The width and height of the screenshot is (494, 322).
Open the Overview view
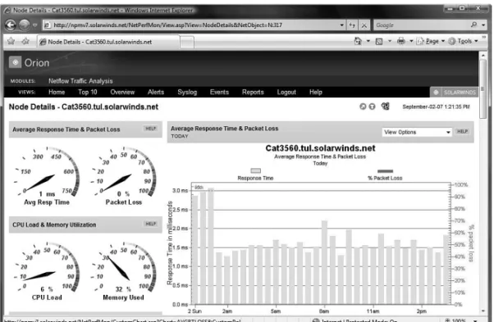coord(122,92)
